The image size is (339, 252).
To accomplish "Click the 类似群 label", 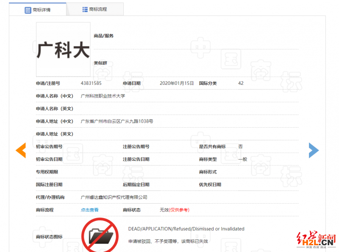I will click(100, 63).
